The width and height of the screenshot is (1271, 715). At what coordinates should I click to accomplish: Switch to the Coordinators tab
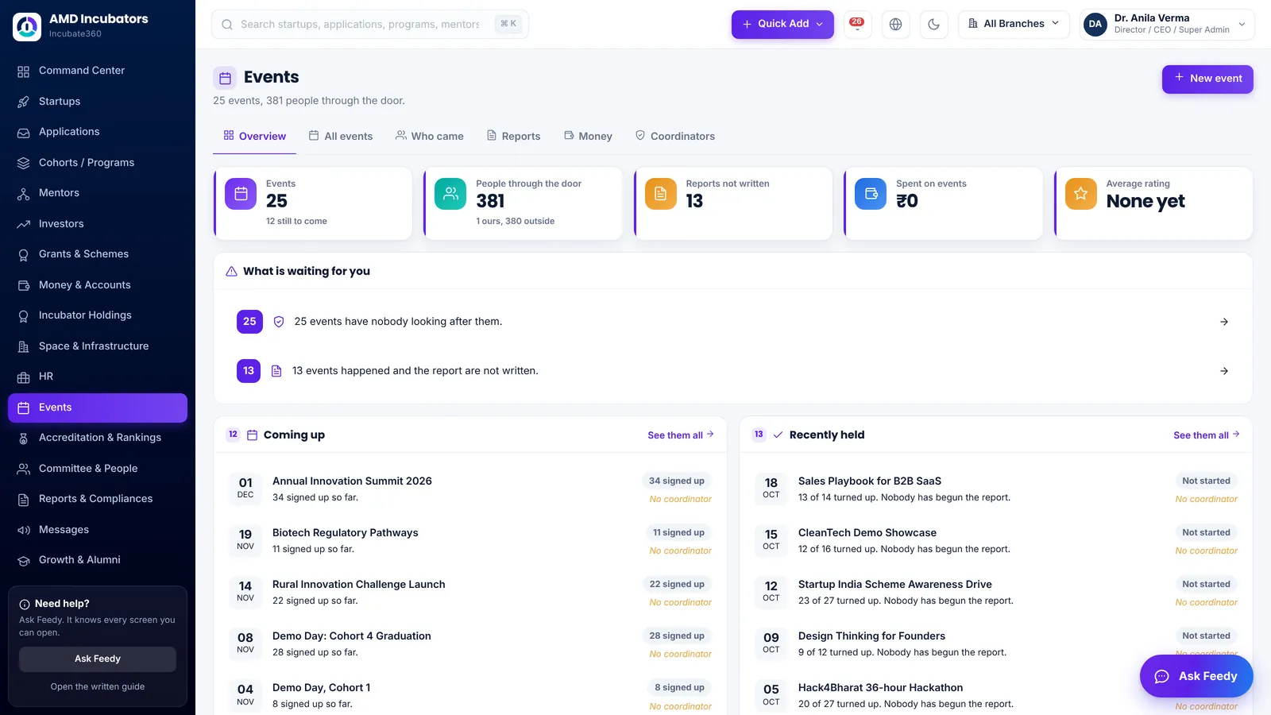tap(674, 137)
